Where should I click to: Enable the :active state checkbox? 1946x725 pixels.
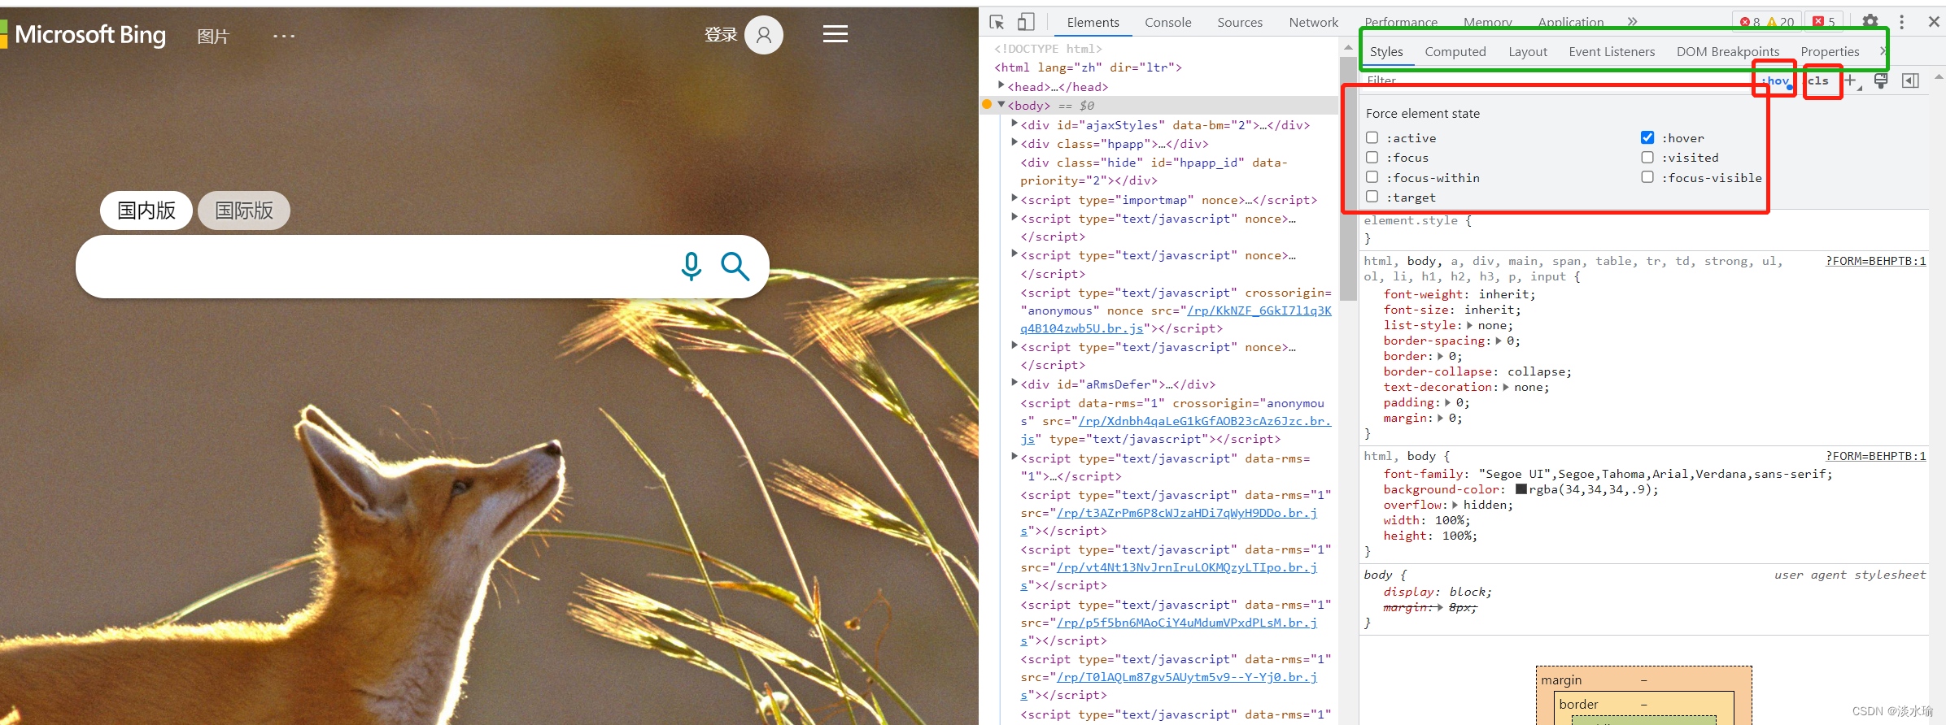click(x=1372, y=137)
